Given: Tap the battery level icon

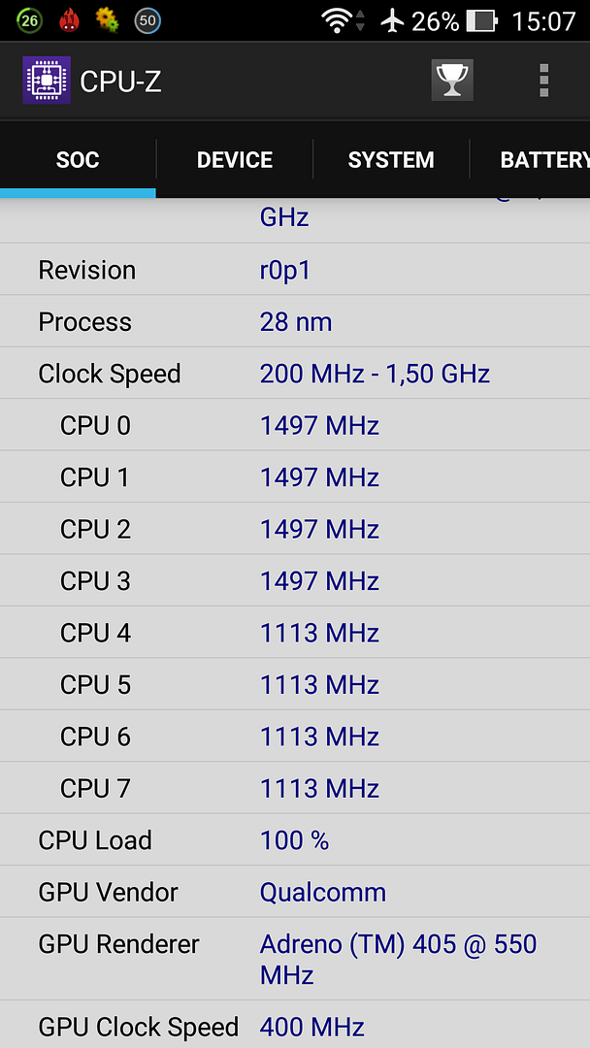Looking at the screenshot, I should pyautogui.click(x=481, y=20).
